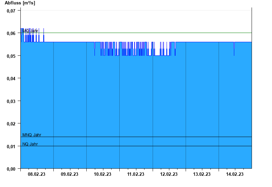Select the 0,00 y-axis label
Viewport: 272px width, 187px height.
(x=11, y=169)
